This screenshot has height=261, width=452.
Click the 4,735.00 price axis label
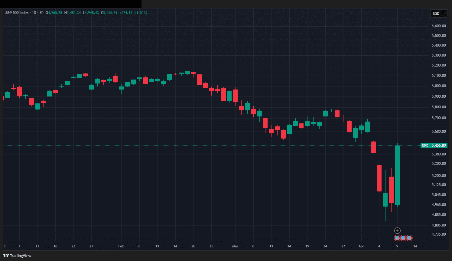point(439,234)
